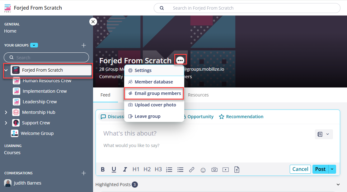Collapse the Forjed From Scratch group

click(6, 70)
